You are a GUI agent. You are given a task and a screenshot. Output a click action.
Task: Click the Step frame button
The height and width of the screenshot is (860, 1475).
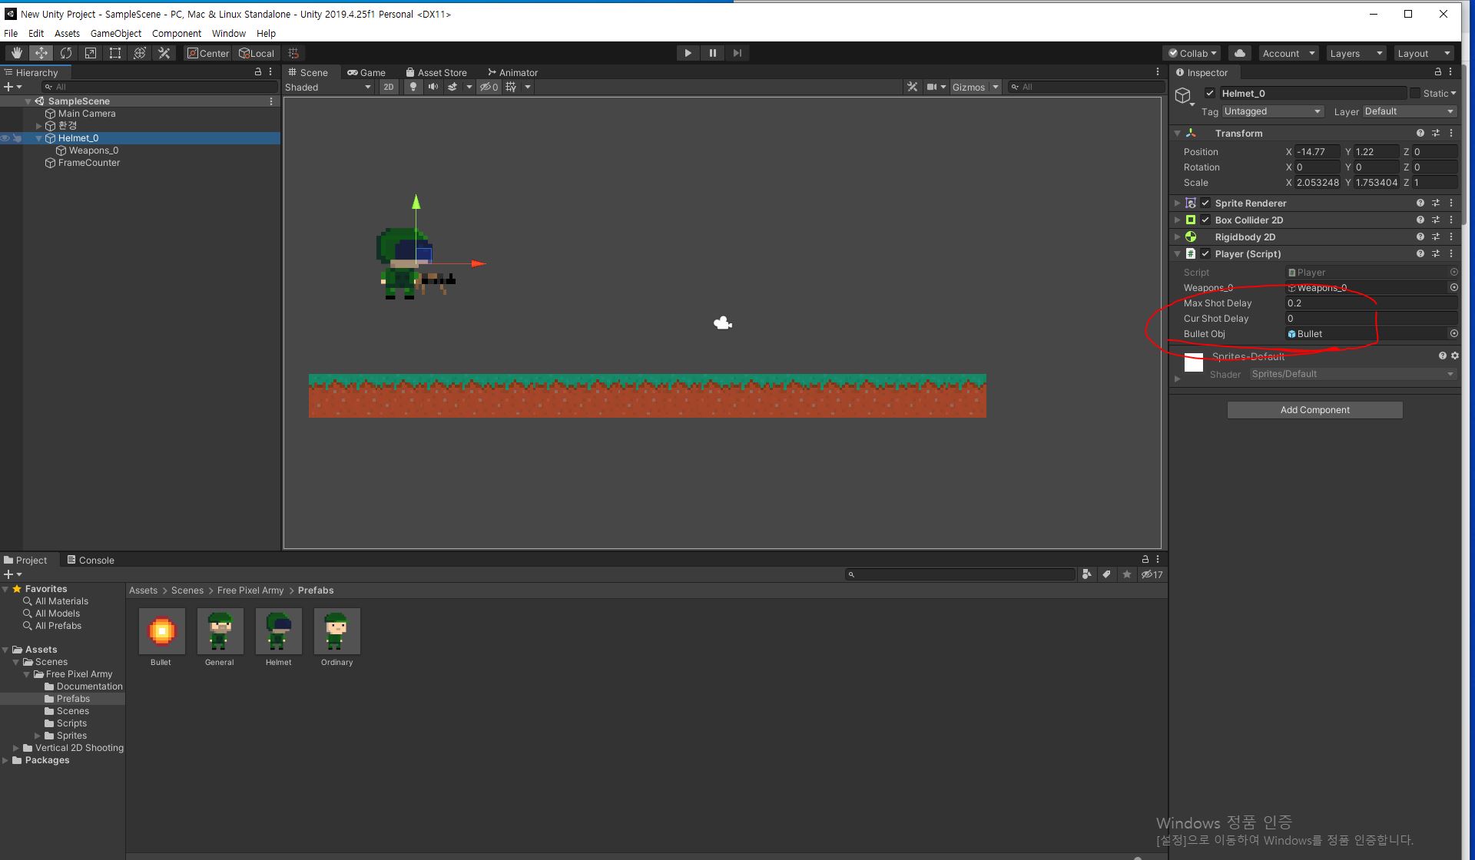click(x=737, y=53)
